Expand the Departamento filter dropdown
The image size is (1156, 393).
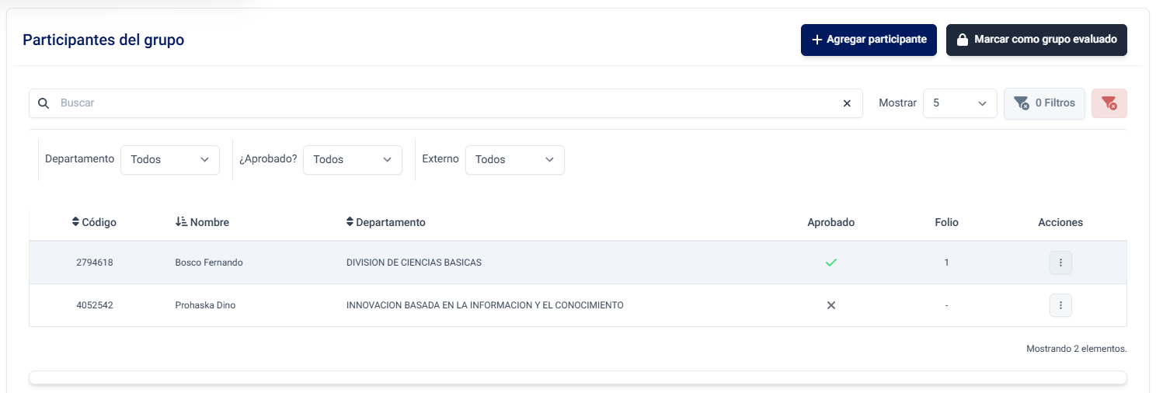(169, 159)
